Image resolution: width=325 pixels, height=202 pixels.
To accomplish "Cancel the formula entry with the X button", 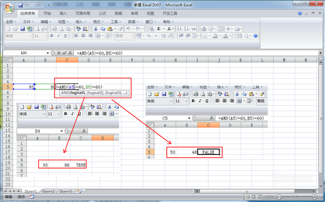I will click(59, 53).
